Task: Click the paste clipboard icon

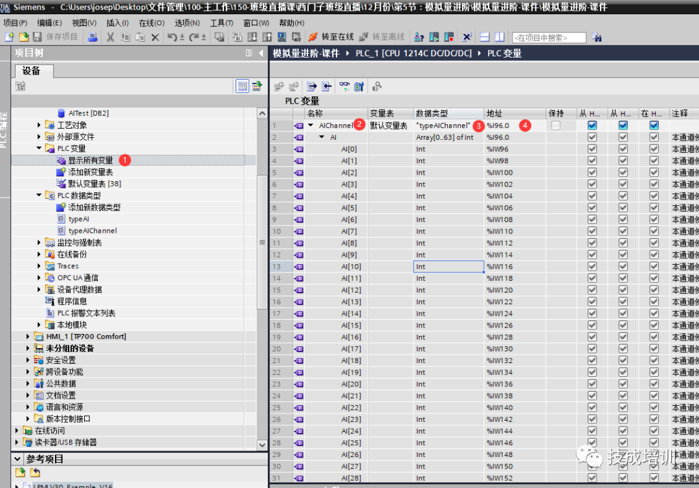Action: (x=140, y=37)
